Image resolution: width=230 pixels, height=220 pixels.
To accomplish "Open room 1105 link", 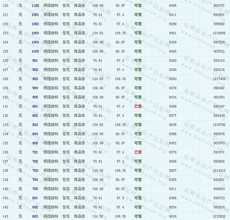I will pyautogui.click(x=35, y=6).
